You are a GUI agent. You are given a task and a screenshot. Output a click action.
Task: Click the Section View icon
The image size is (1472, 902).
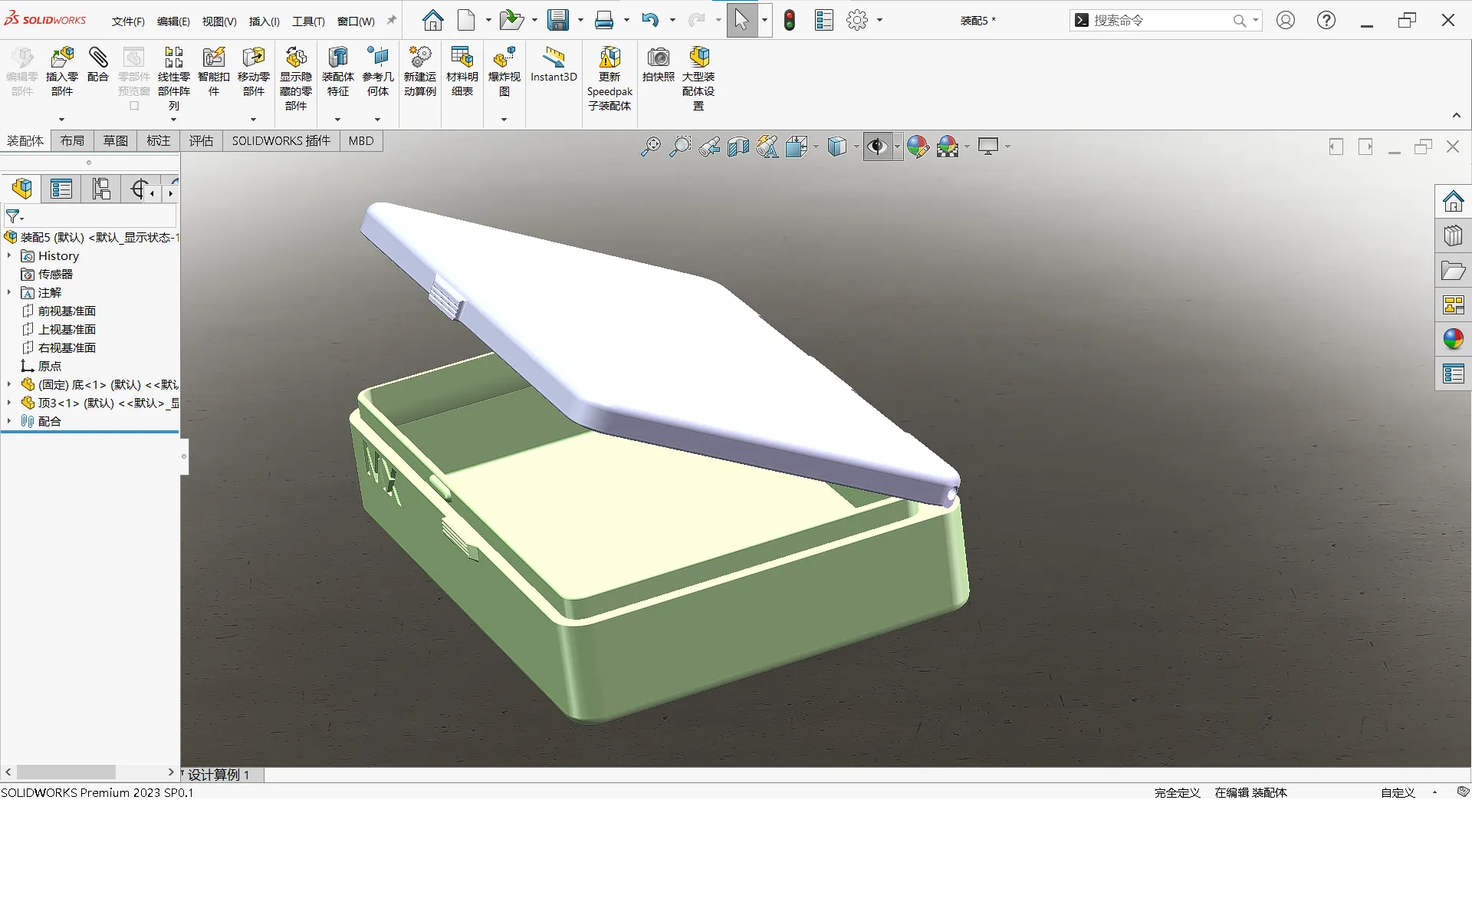pos(738,146)
